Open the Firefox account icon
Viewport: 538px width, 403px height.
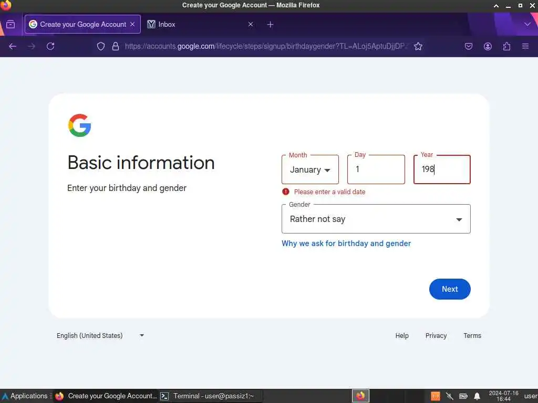[x=488, y=46]
